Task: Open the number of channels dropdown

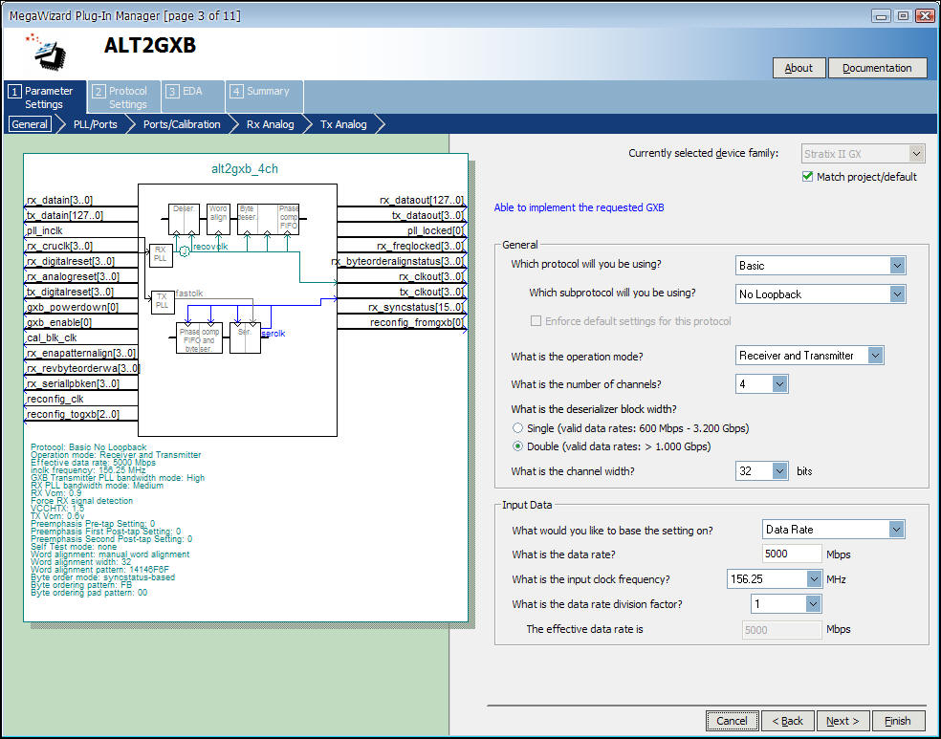Action: point(761,384)
